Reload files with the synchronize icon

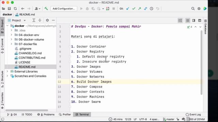point(15,8)
